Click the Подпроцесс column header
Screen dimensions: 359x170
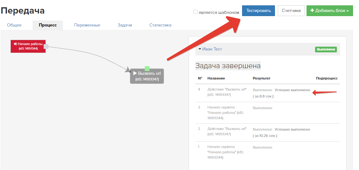(327, 78)
